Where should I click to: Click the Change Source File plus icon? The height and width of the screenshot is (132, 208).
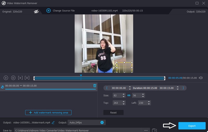[x=48, y=11]
